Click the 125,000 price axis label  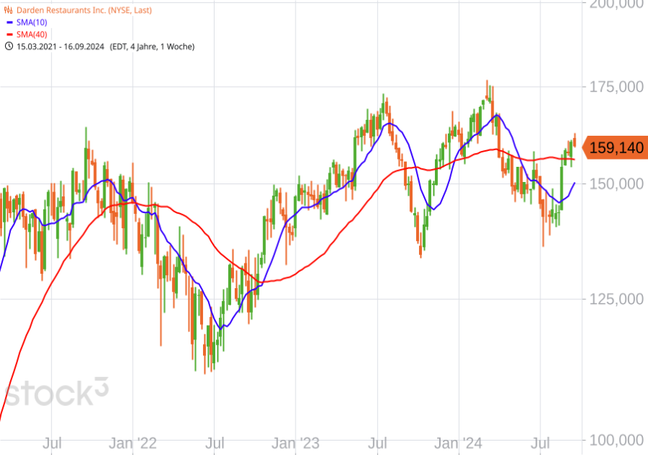[x=615, y=299]
